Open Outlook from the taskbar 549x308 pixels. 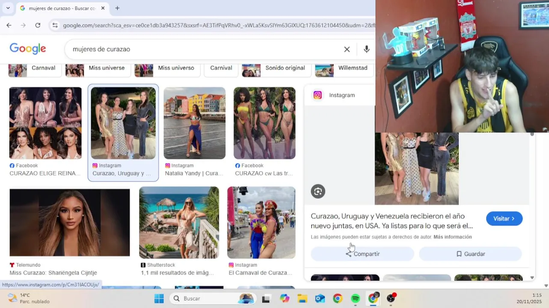coord(320,299)
